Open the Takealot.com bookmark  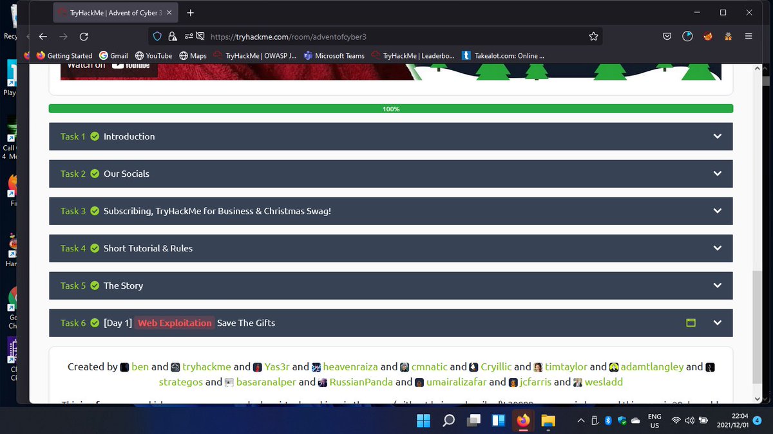pos(503,56)
